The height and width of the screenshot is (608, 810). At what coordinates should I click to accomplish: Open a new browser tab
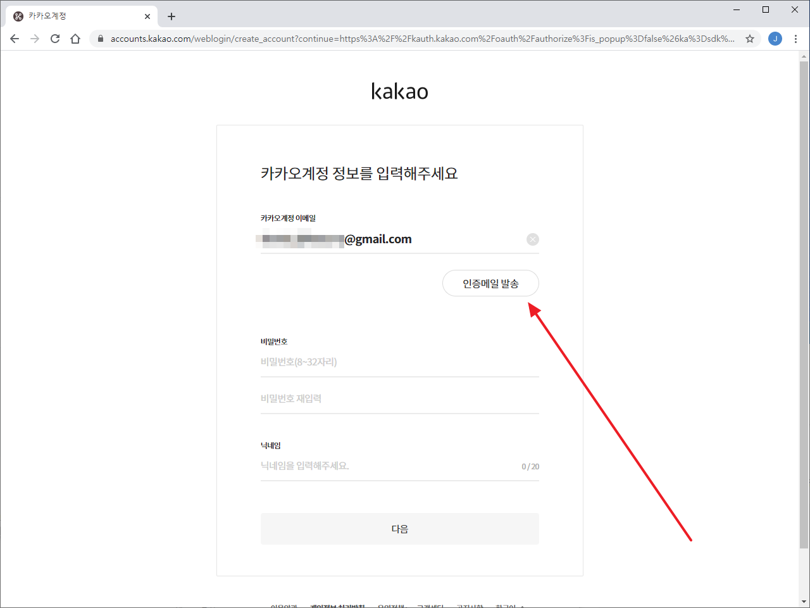171,16
